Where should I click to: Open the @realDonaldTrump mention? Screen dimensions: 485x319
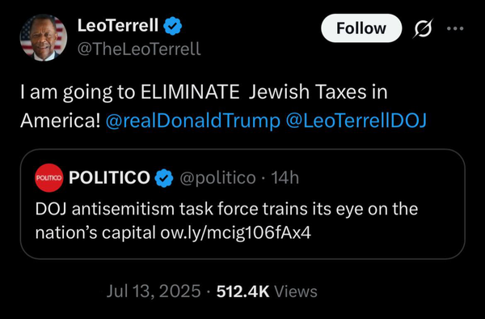[x=192, y=121]
